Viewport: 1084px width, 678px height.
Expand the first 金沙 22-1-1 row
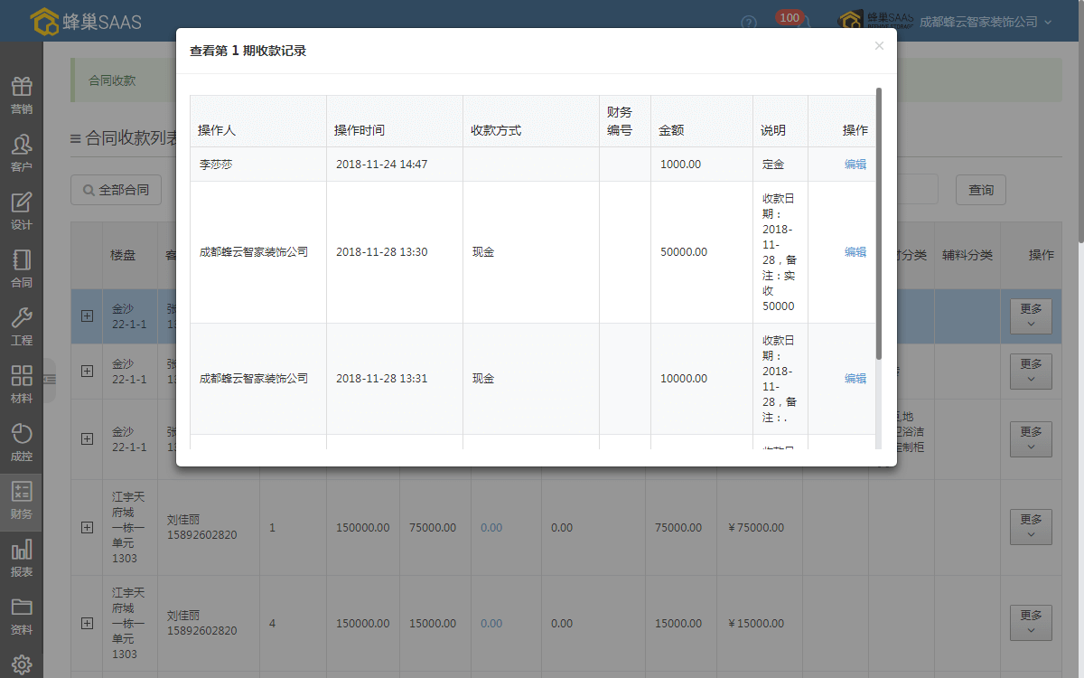[87, 315]
